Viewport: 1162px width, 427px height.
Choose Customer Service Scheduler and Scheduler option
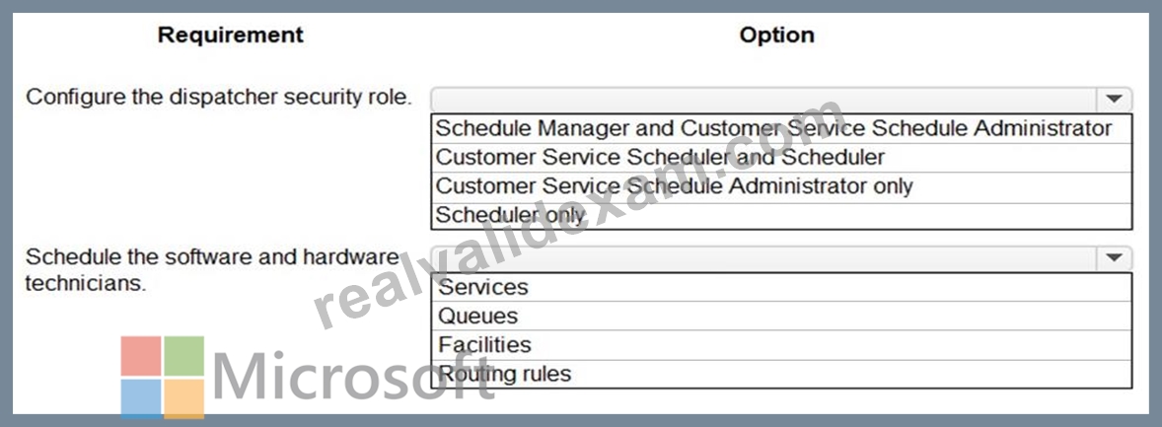(x=781, y=158)
